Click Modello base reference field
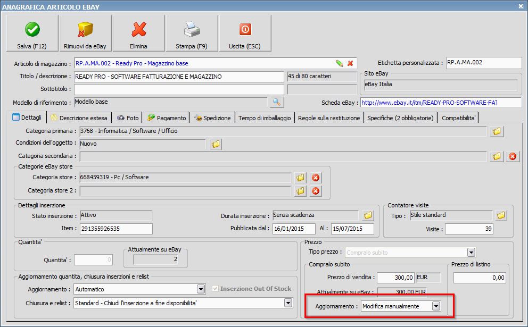 click(x=171, y=102)
